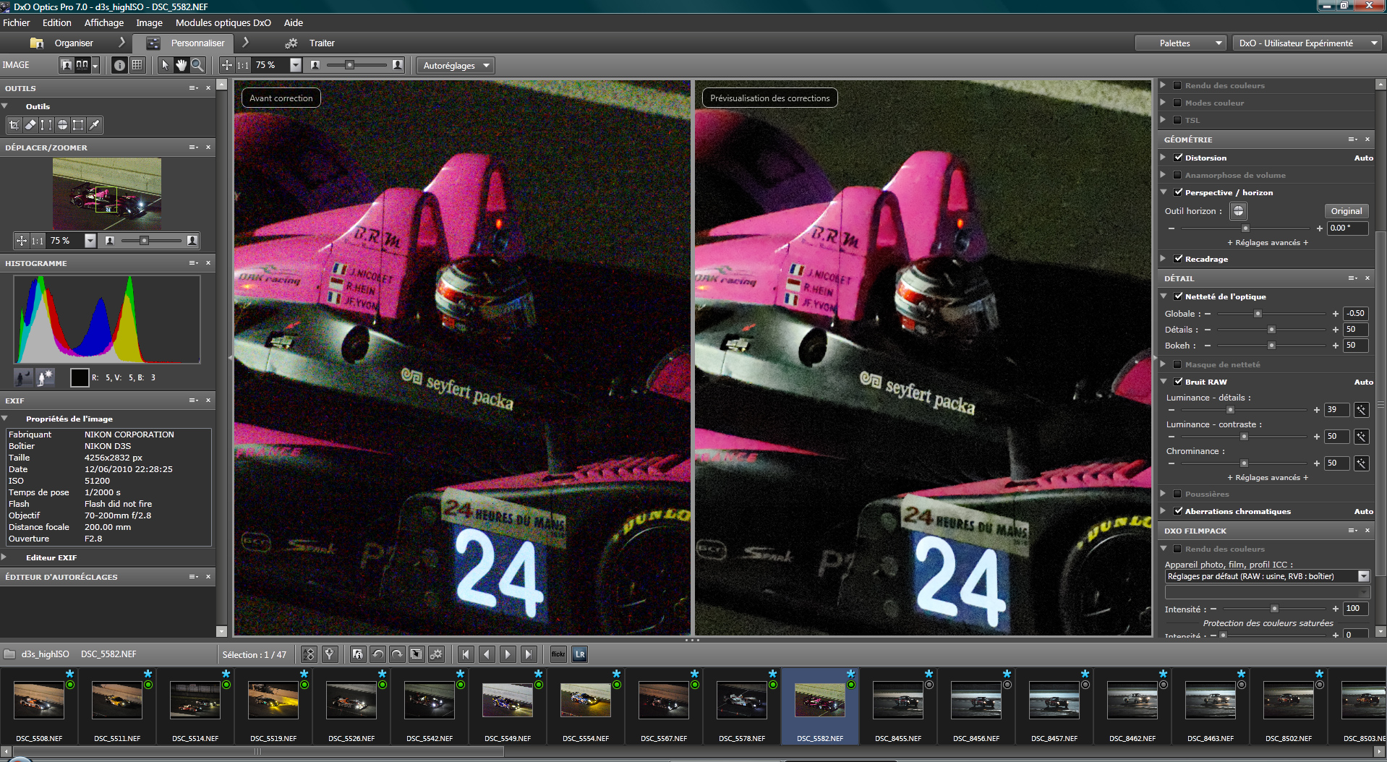Uncheck the Bruit RAW checkbox
The height and width of the screenshot is (762, 1387).
pyautogui.click(x=1178, y=381)
